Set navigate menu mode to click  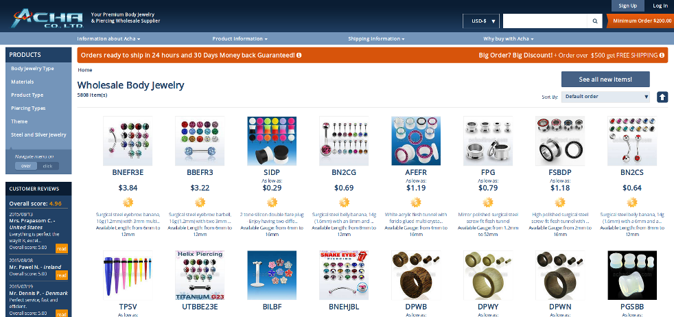[48, 166]
